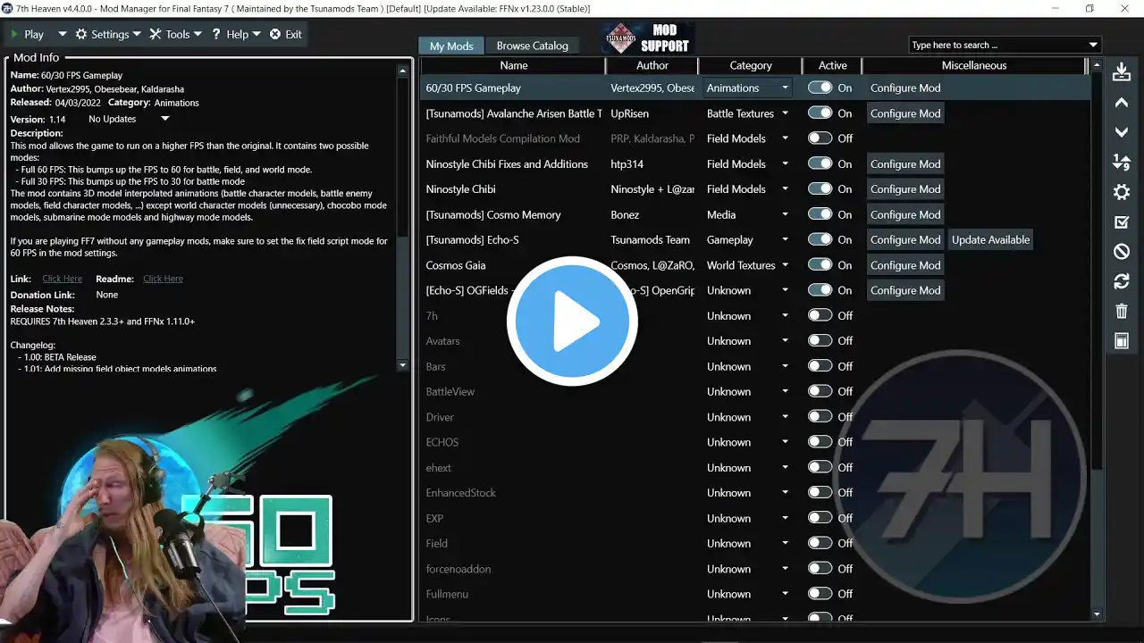Click the Active column header

tap(832, 65)
